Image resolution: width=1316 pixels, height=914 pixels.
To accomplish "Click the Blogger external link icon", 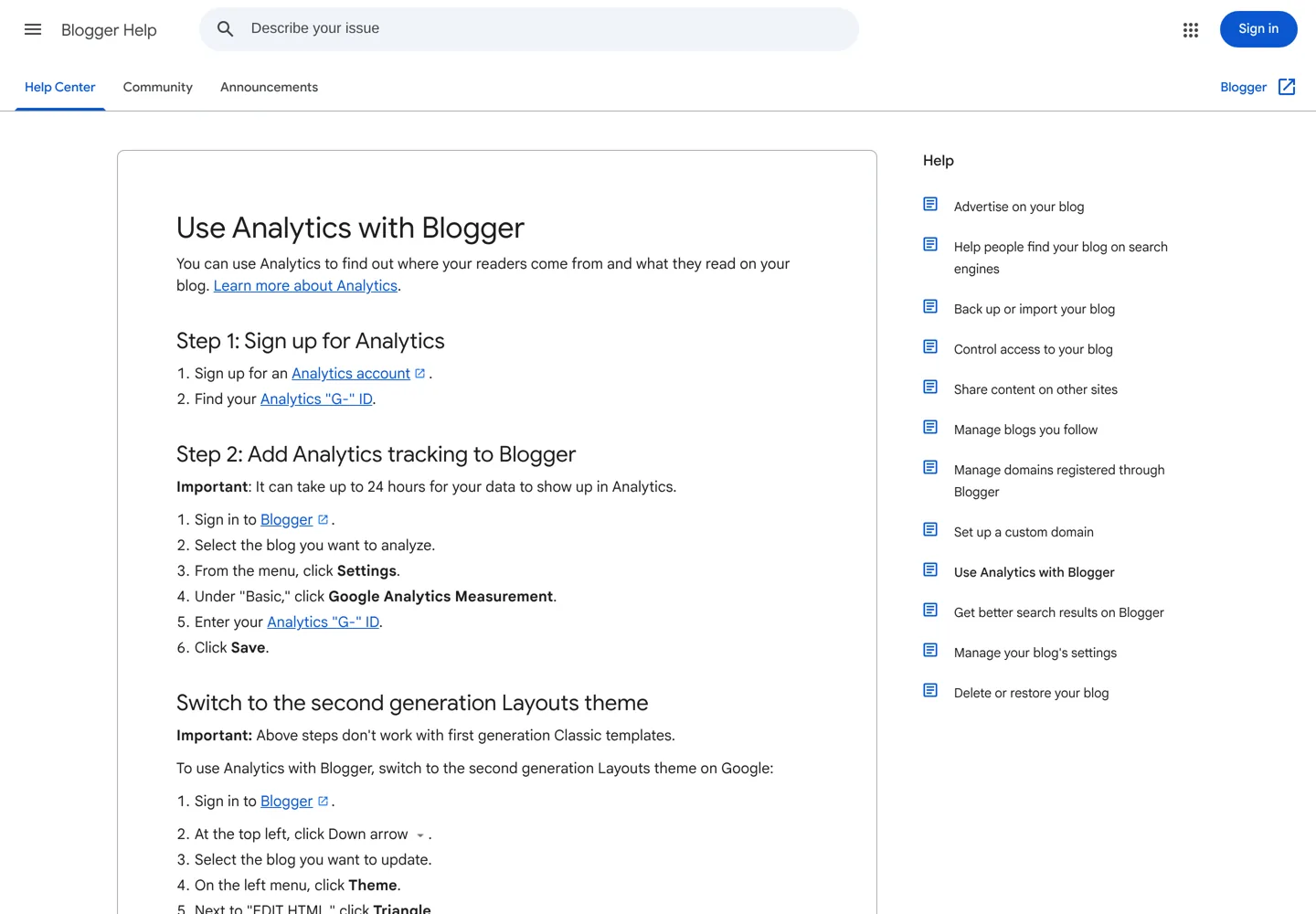I will [x=1287, y=87].
